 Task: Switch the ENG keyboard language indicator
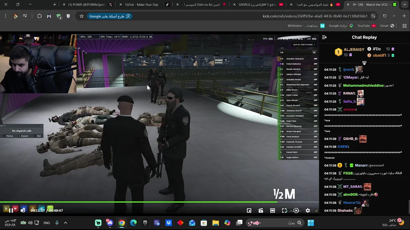pyautogui.click(x=47, y=223)
